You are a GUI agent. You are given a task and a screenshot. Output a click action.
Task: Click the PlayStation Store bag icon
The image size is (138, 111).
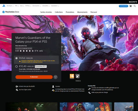pyautogui.click(x=3, y=12)
